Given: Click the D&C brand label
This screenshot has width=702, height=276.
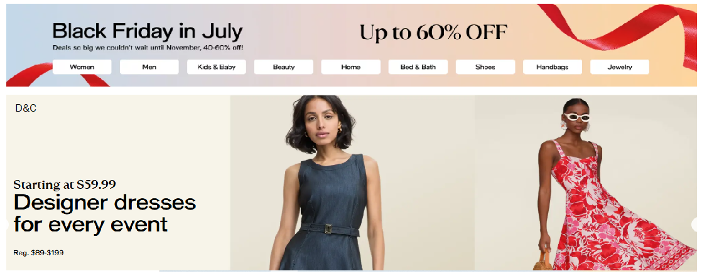Looking at the screenshot, I should [x=26, y=109].
